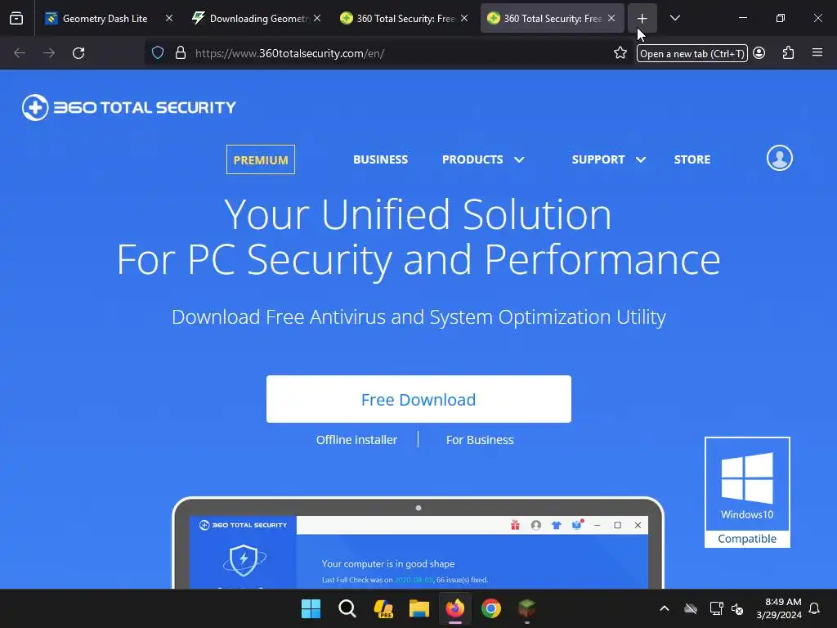Open taskbar Search
Image resolution: width=837 pixels, height=628 pixels.
click(347, 608)
